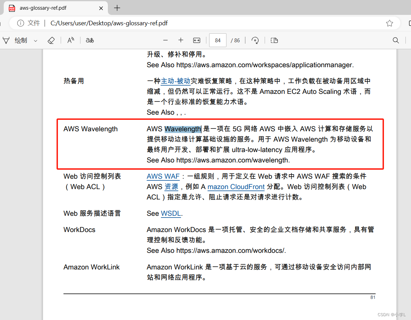Screen dimensions: 411x320
Task: Select the Eraser tool
Action: 51,40
